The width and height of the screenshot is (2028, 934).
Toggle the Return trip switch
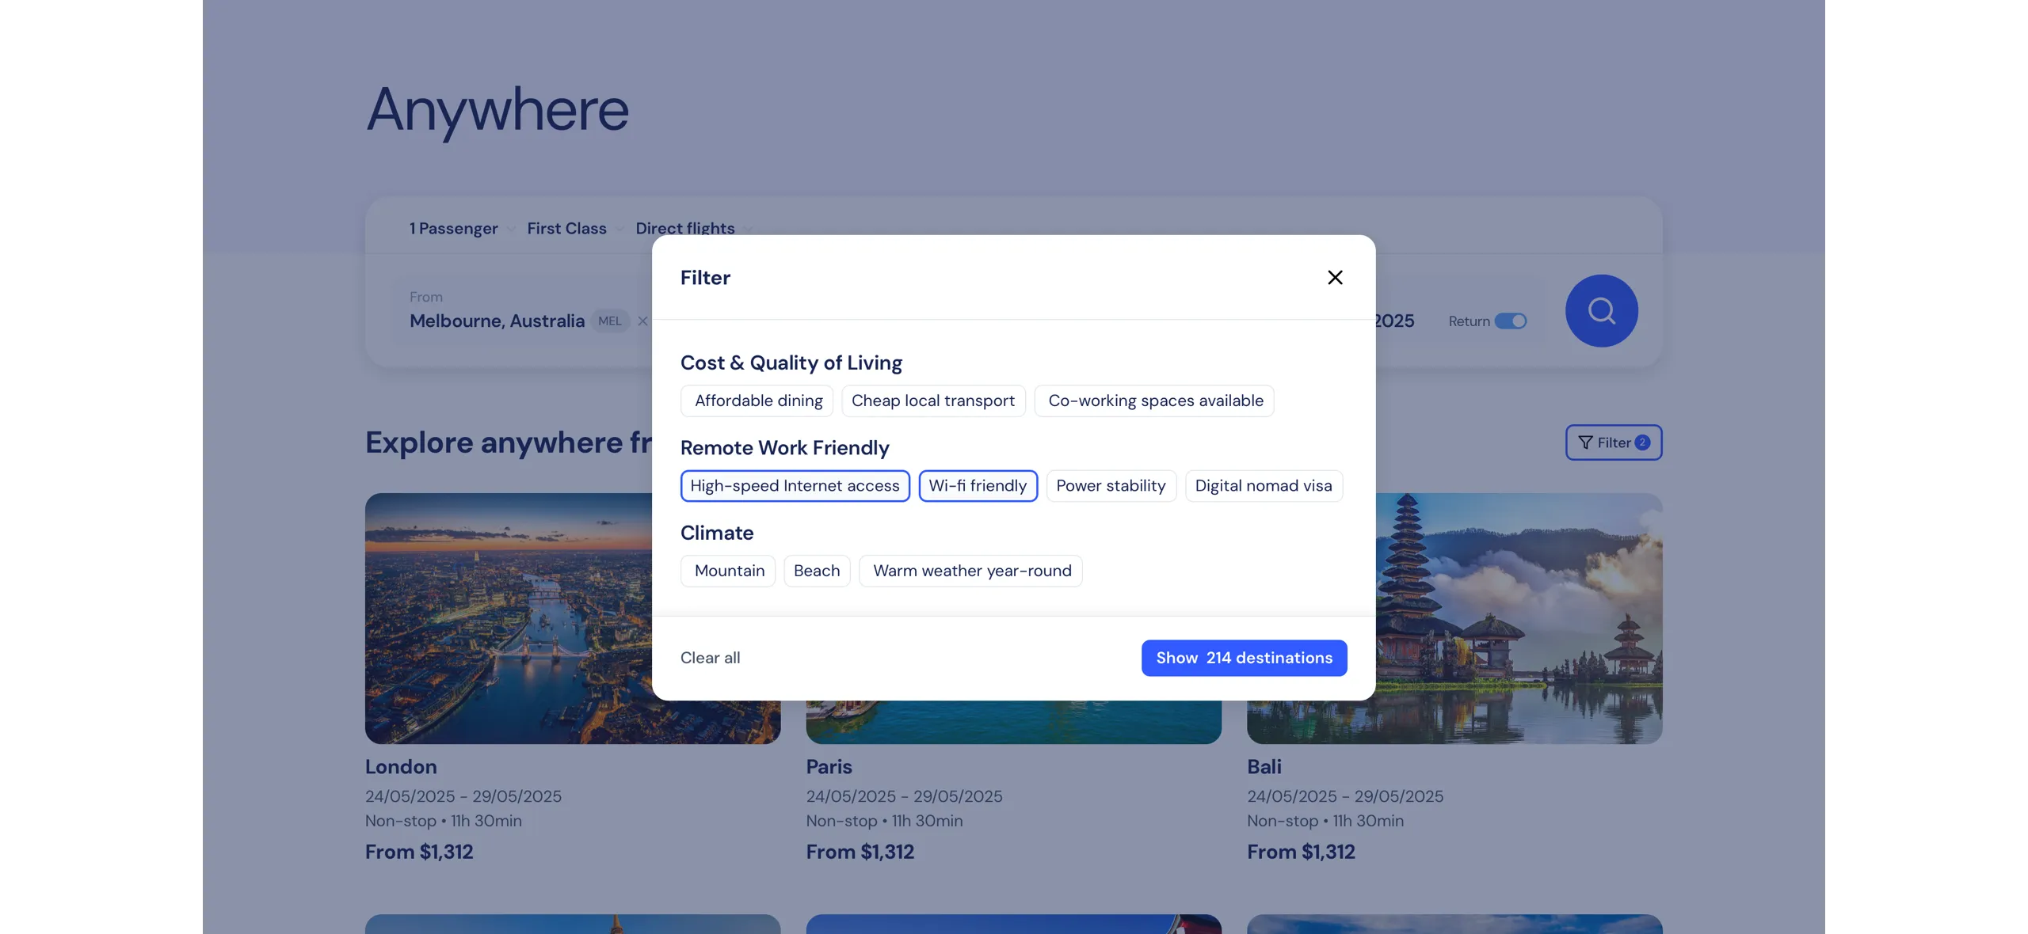click(1510, 321)
